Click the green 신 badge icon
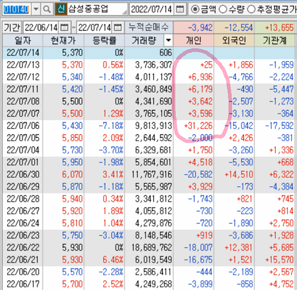Image resolution: width=297 pixels, height=290 pixels. 61,9
